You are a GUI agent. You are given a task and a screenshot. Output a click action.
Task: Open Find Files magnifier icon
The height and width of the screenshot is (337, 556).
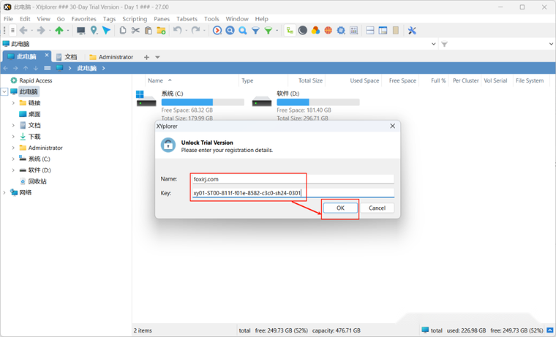click(243, 31)
